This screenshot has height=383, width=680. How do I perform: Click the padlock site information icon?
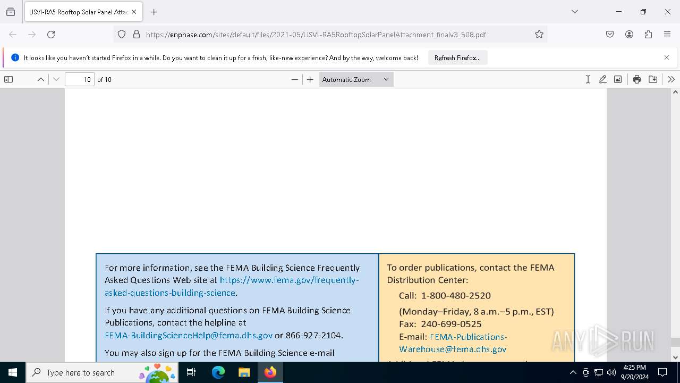click(137, 35)
